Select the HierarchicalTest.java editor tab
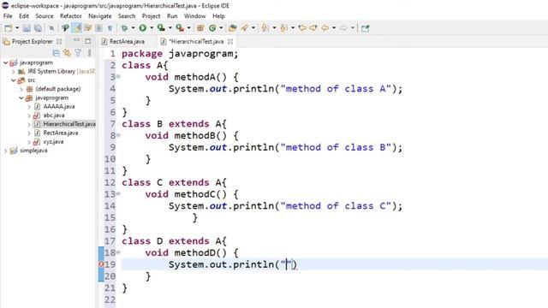548x308 pixels. 196,41
